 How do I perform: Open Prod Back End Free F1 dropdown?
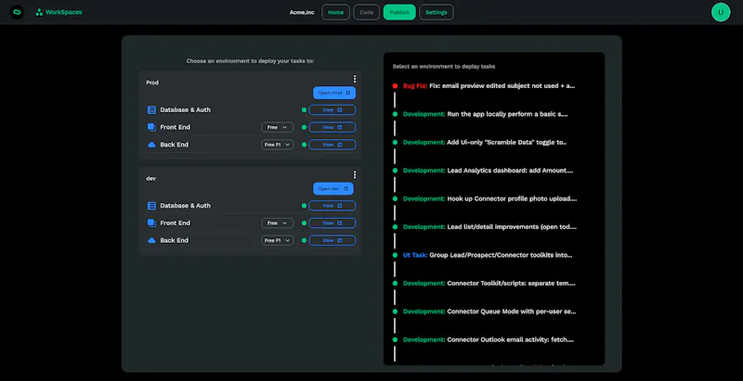pos(277,145)
